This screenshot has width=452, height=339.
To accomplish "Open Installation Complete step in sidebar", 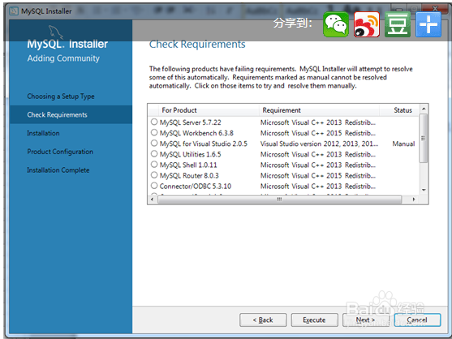I will click(58, 170).
